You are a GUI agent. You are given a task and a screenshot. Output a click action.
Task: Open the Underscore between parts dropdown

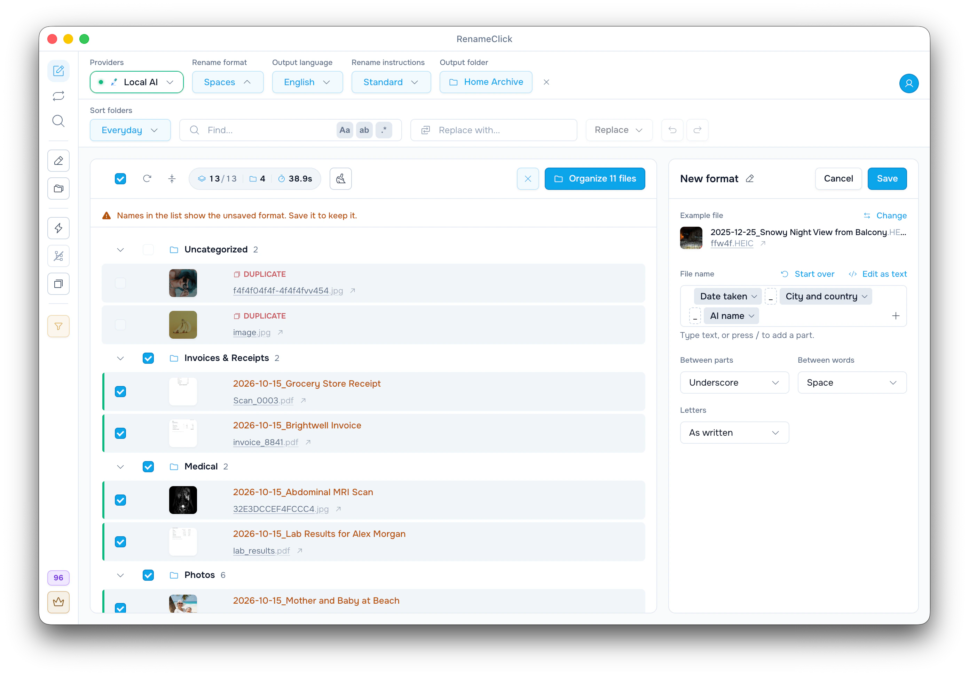coord(734,383)
